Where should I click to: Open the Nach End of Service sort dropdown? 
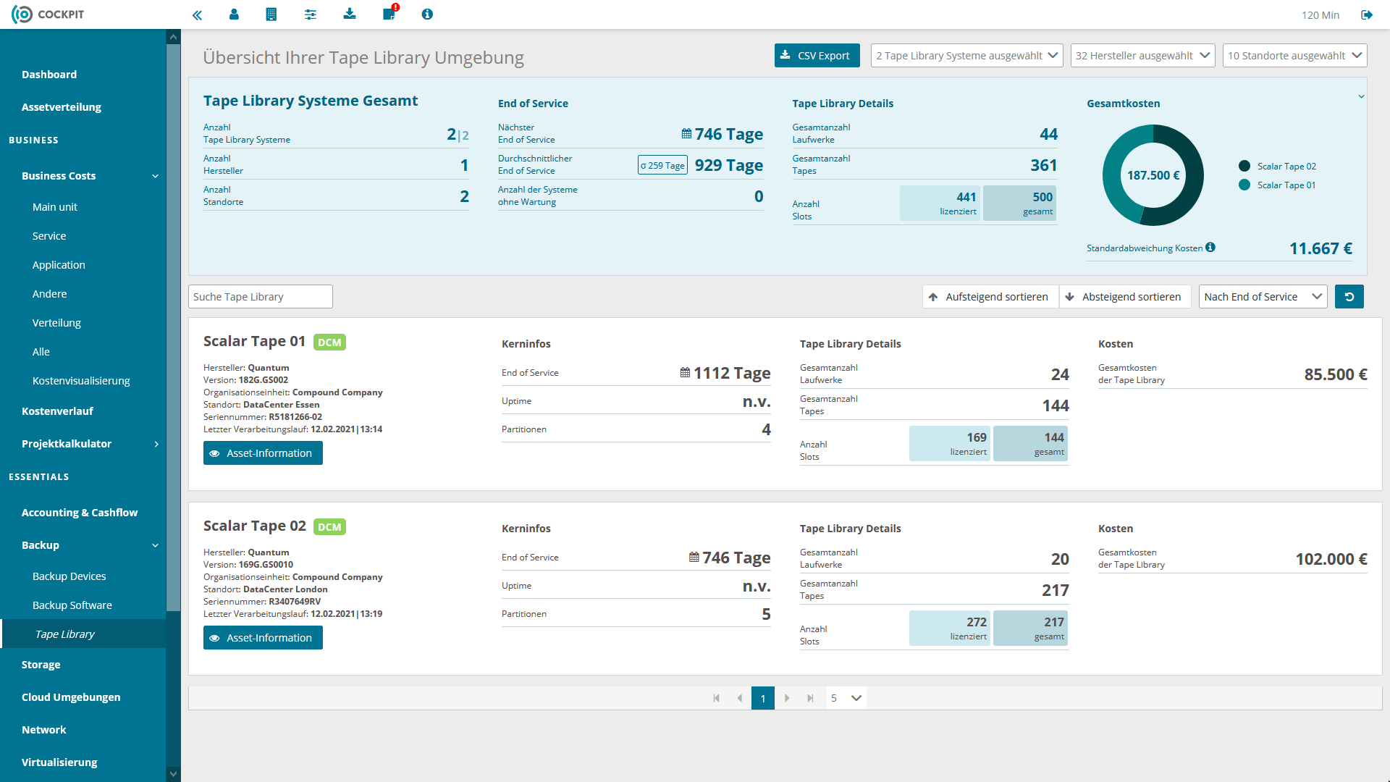coord(1263,297)
